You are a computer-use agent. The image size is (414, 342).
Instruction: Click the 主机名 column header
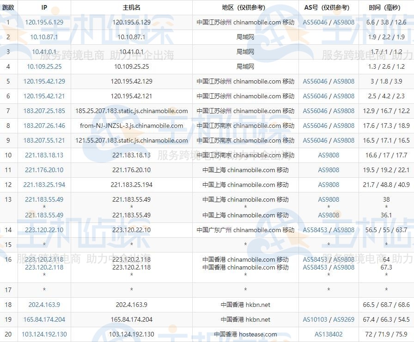click(132, 7)
